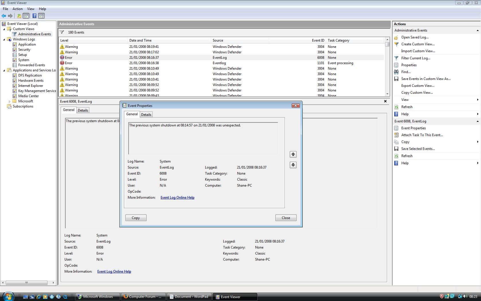Click the next event down arrow in dialog
The image size is (481, 301).
293,165
